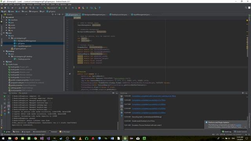Open the Run panel gear settings
Image resolution: width=251 pixels, height=141 pixels.
click(113, 93)
